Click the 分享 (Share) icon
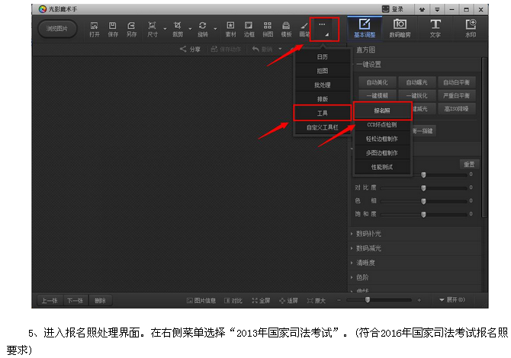511x358 pixels. pos(183,50)
